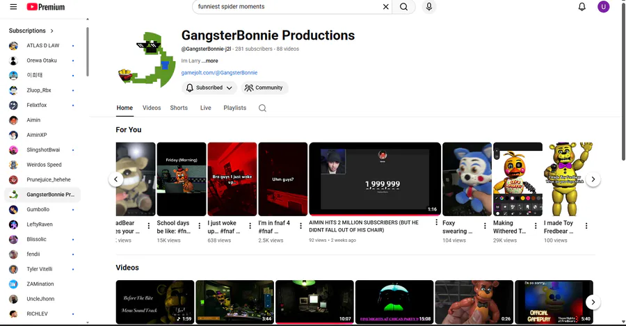Play the 0:26 Freddy figure video thumbnail
Image resolution: width=626 pixels, height=326 pixels.
click(x=474, y=302)
